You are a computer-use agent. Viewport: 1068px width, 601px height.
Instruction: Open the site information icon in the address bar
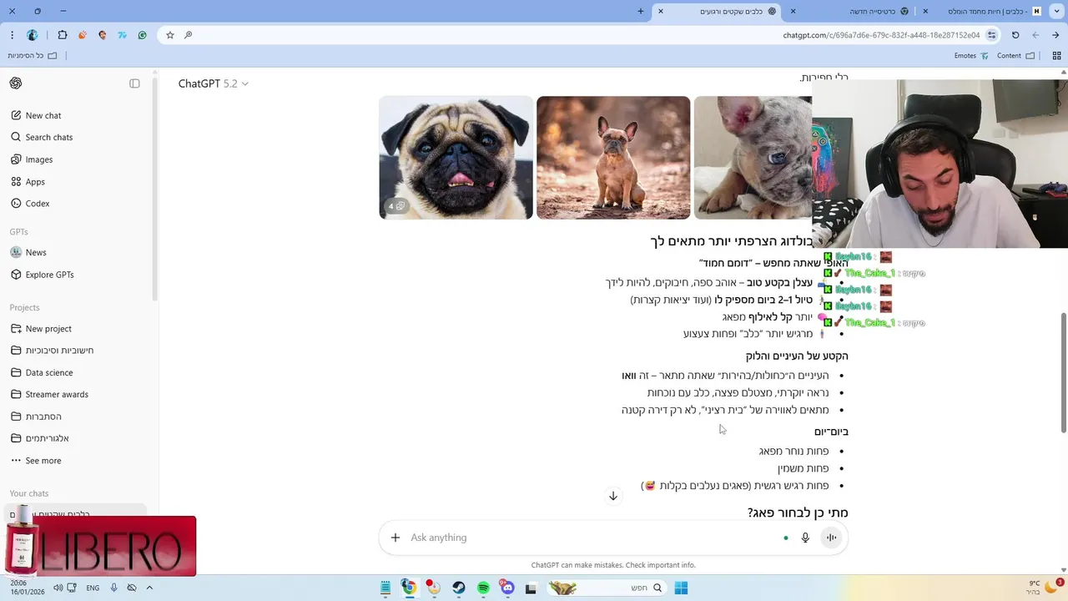pyautogui.click(x=991, y=35)
